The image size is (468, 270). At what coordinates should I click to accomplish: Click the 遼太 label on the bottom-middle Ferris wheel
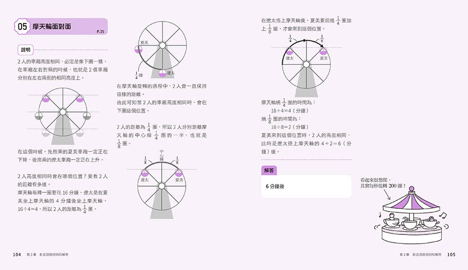(x=145, y=180)
